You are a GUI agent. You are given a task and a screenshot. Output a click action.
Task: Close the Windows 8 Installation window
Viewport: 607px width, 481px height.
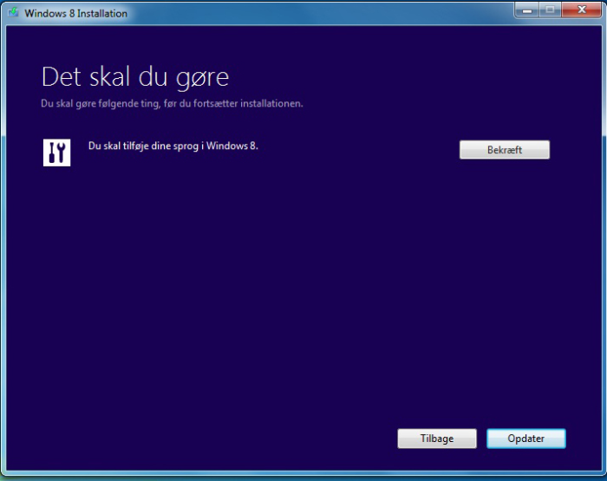(x=582, y=10)
